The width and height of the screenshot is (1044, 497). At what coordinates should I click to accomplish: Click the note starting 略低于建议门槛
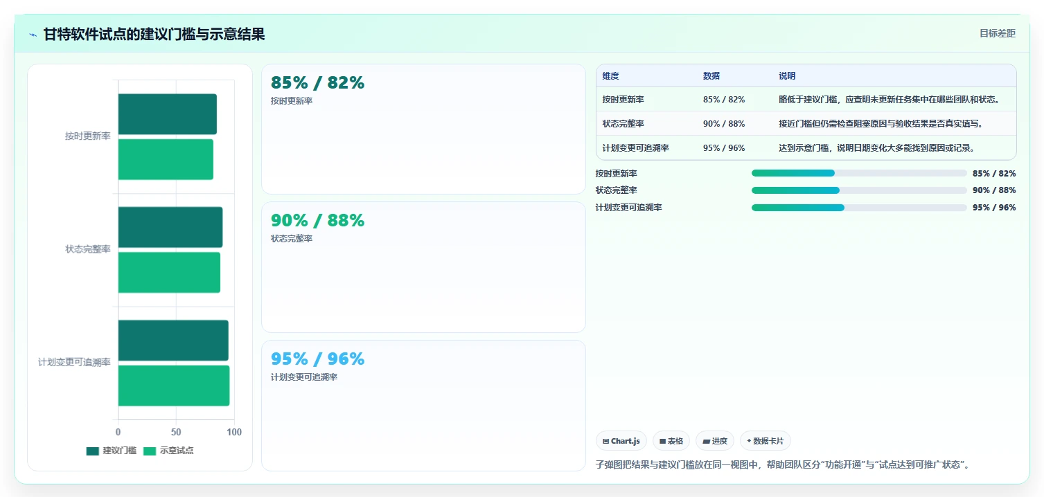[x=890, y=100]
